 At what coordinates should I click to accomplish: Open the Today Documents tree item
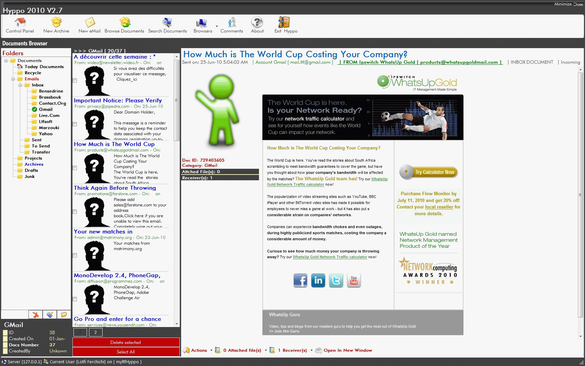[x=44, y=67]
